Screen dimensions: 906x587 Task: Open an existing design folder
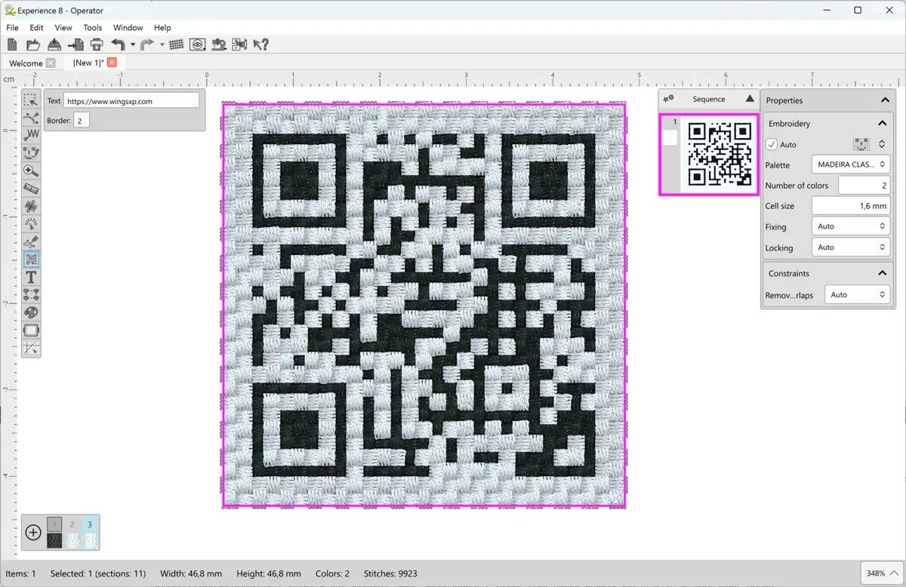coord(33,45)
